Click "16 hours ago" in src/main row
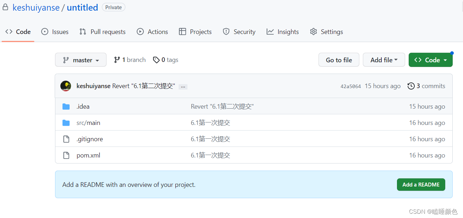 tap(427, 123)
